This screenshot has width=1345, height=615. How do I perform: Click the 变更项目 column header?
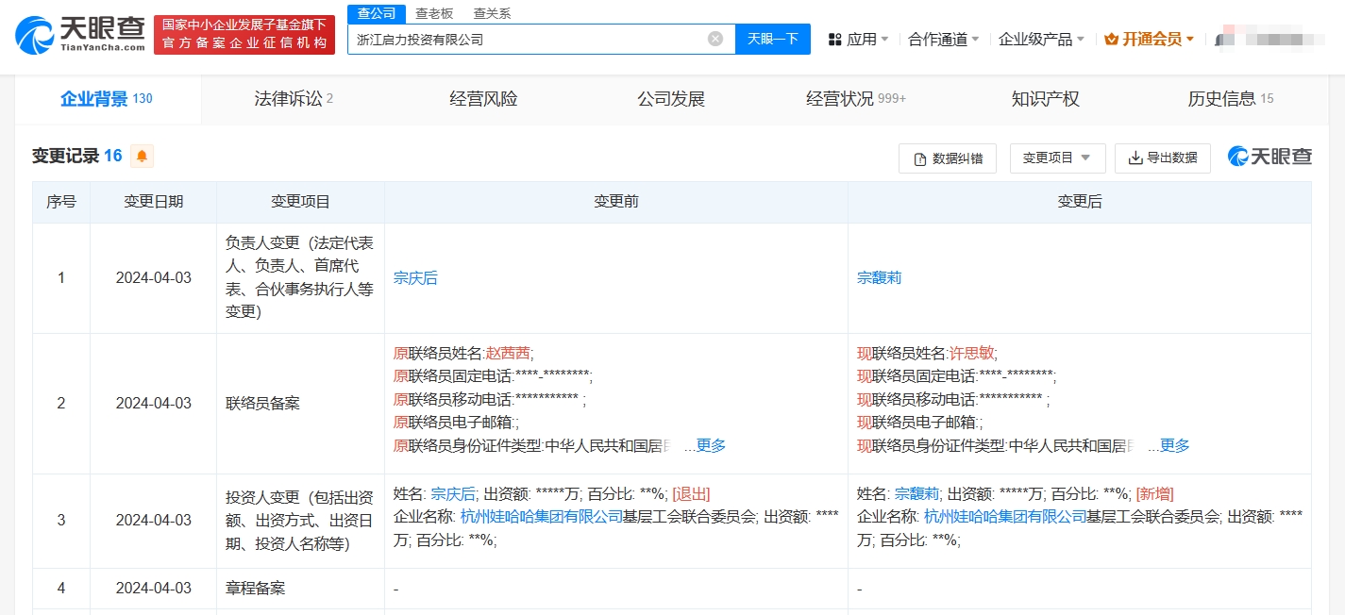301,202
